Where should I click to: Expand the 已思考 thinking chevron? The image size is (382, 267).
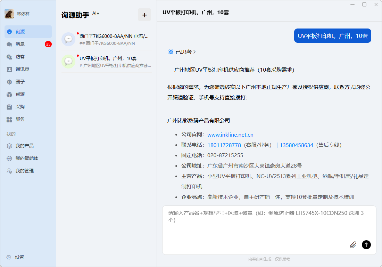coord(194,52)
